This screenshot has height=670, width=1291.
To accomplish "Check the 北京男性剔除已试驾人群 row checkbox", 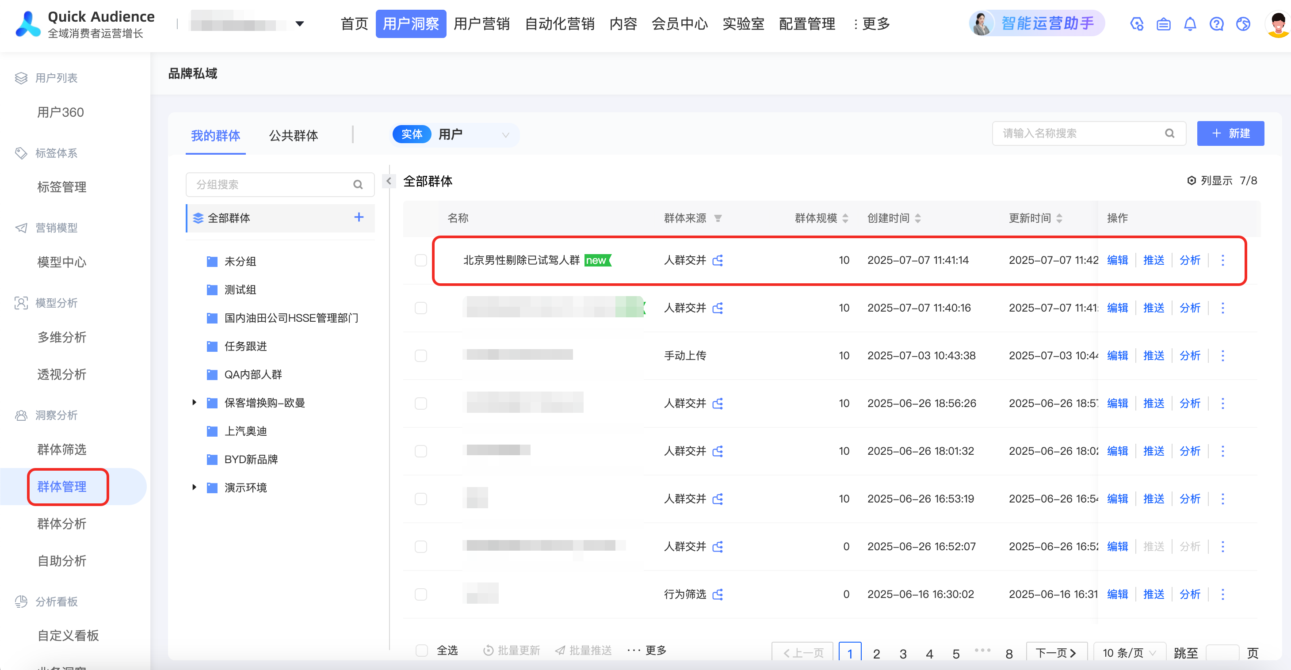I will (420, 260).
